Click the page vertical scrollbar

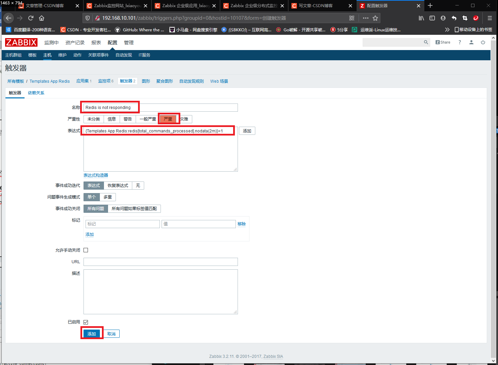(x=494, y=199)
